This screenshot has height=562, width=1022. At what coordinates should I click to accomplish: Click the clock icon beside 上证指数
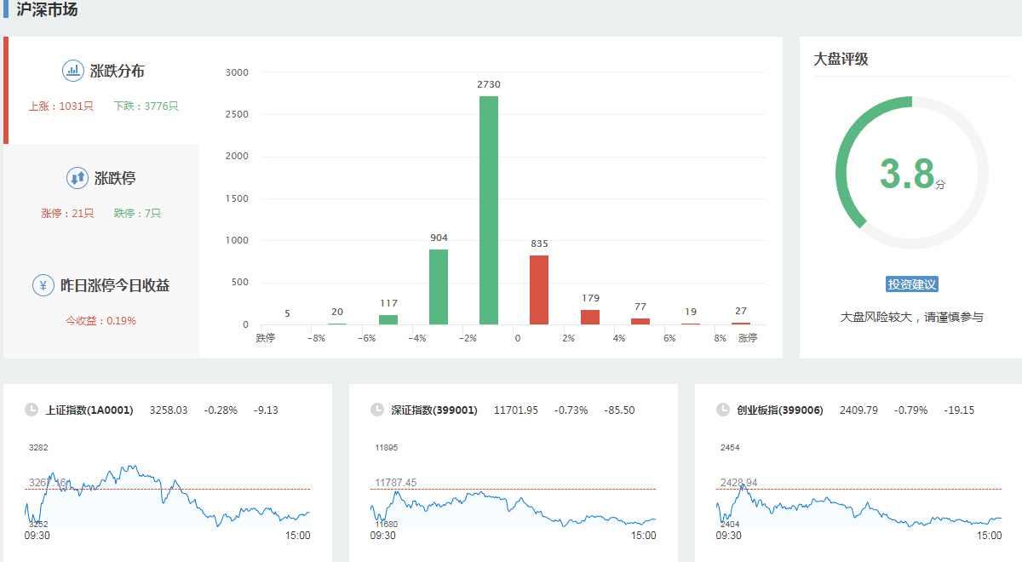(32, 410)
